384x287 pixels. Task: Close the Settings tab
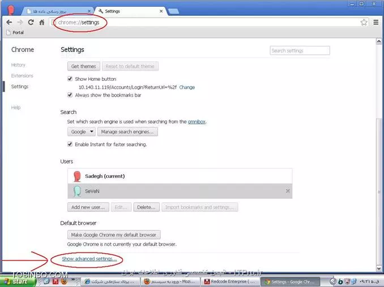coord(161,11)
